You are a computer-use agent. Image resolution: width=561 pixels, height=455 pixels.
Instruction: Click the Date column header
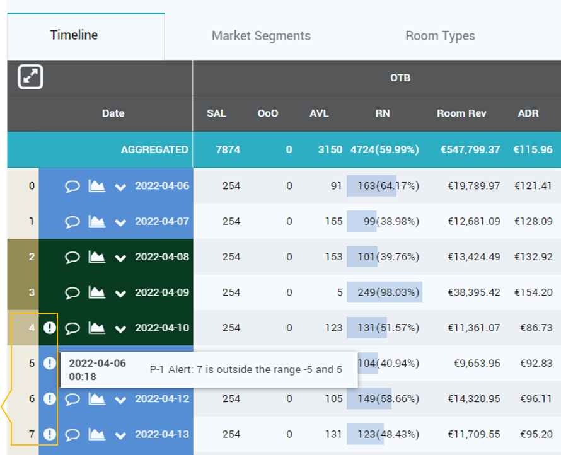113,113
